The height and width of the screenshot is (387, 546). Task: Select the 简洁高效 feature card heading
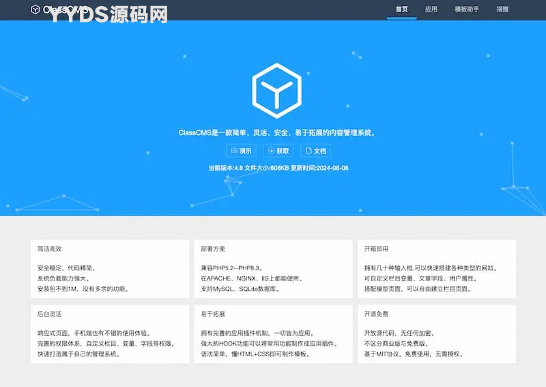click(51, 249)
